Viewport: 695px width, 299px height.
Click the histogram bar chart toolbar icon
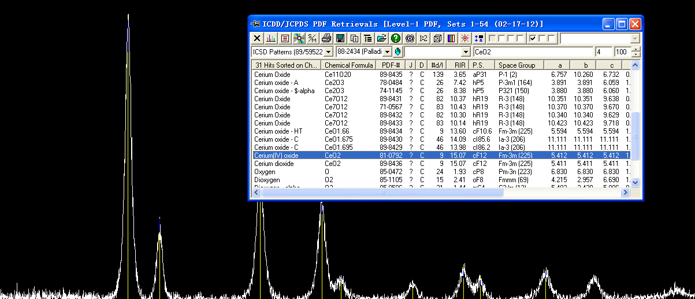(x=271, y=38)
